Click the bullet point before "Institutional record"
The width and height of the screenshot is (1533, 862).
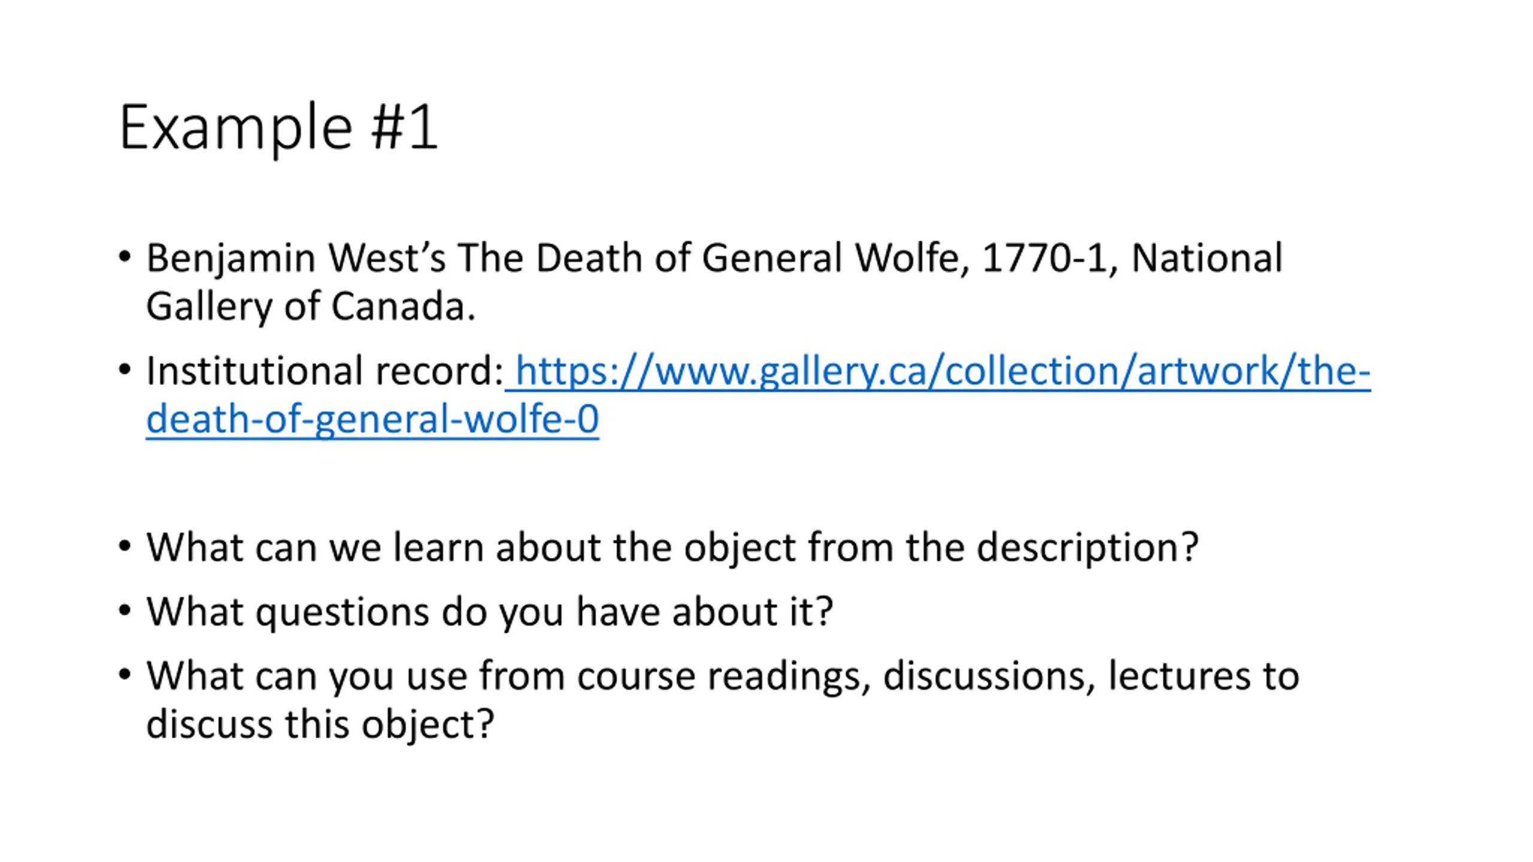[125, 370]
